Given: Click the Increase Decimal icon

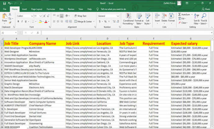Looking at the screenshot, I should pos(114,21).
